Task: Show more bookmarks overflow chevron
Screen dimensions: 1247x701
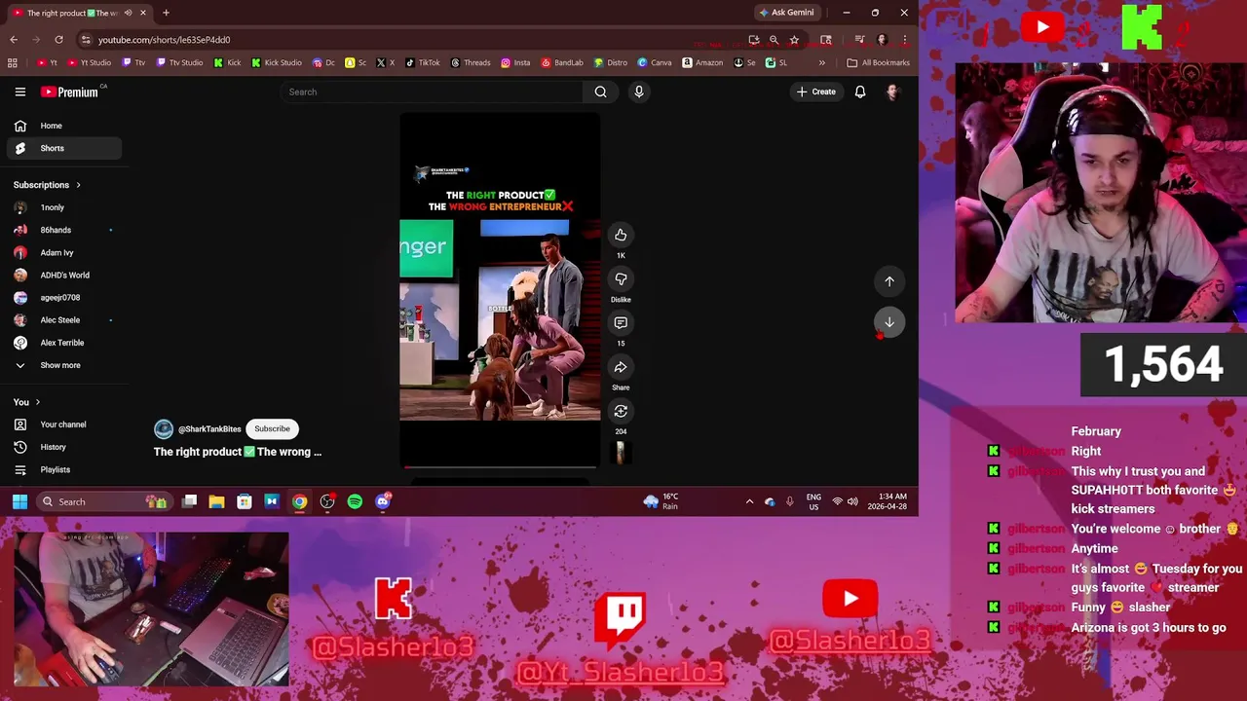Action: coord(821,62)
